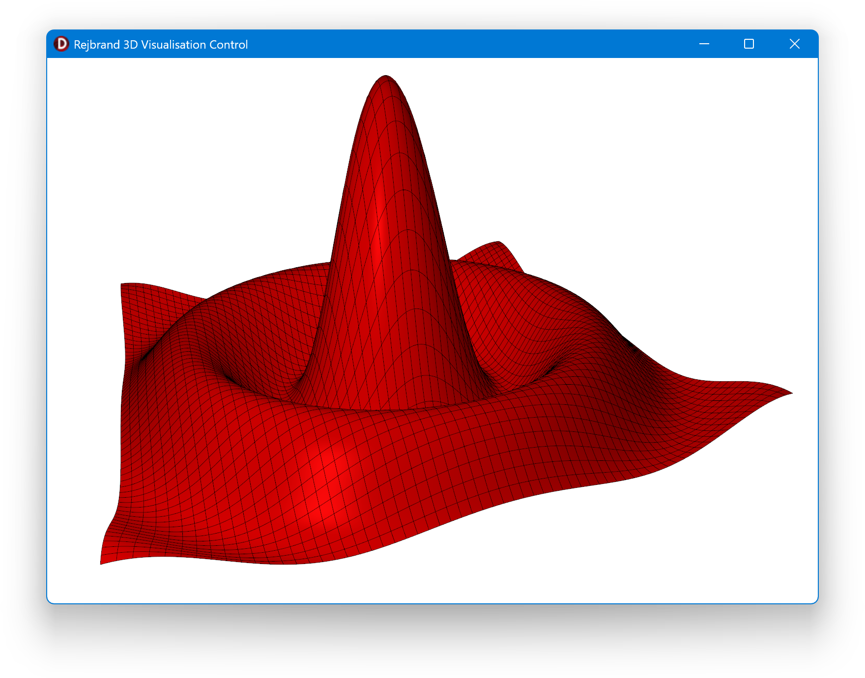Maximize the 3D Visualisation Control window
The width and height of the screenshot is (865, 678).
[x=749, y=44]
